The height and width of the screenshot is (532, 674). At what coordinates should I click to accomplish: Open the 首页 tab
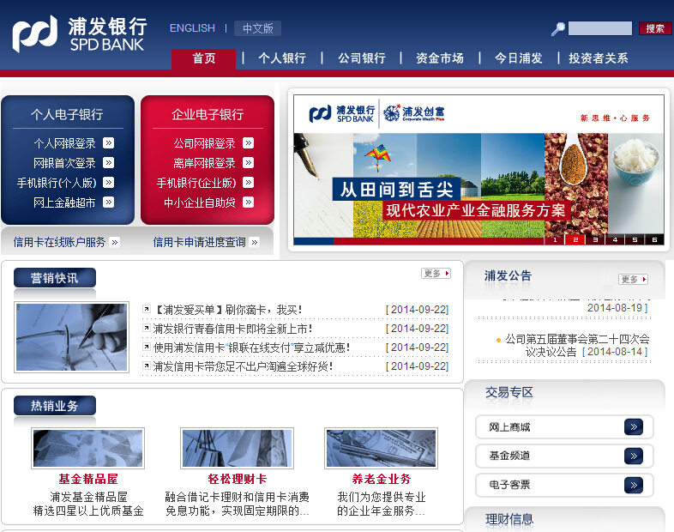(x=204, y=58)
